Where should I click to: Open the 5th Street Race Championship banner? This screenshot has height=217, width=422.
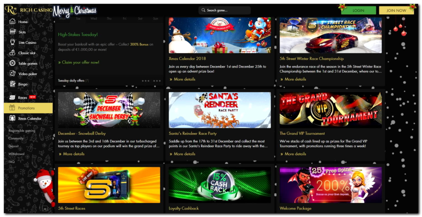(x=331, y=35)
